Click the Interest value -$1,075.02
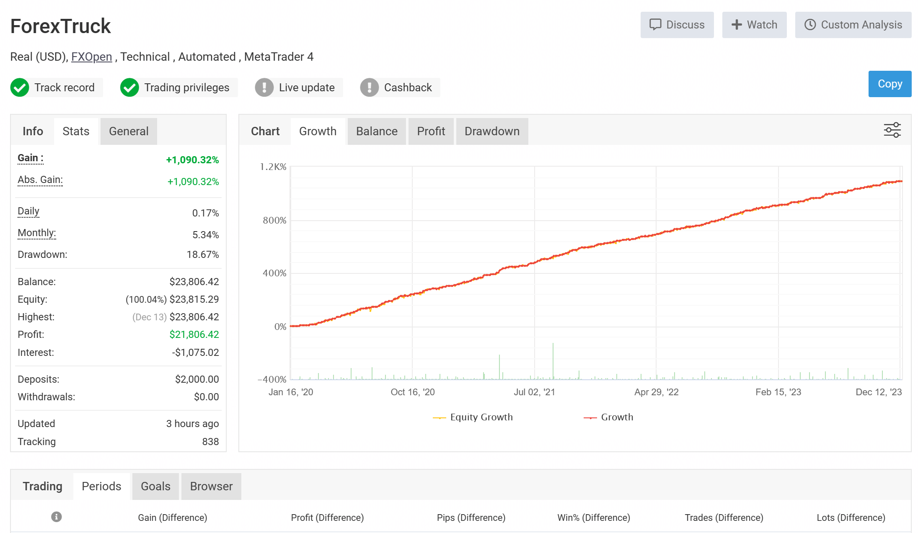918x533 pixels. [195, 353]
